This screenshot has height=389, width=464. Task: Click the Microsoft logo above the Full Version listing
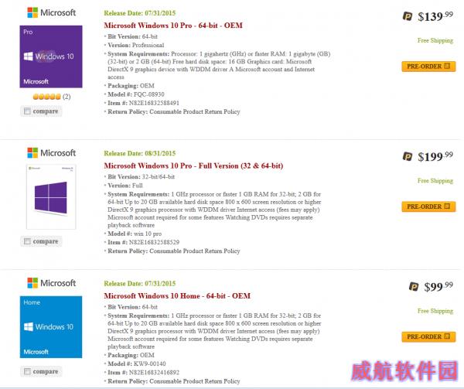pyautogui.click(x=52, y=153)
